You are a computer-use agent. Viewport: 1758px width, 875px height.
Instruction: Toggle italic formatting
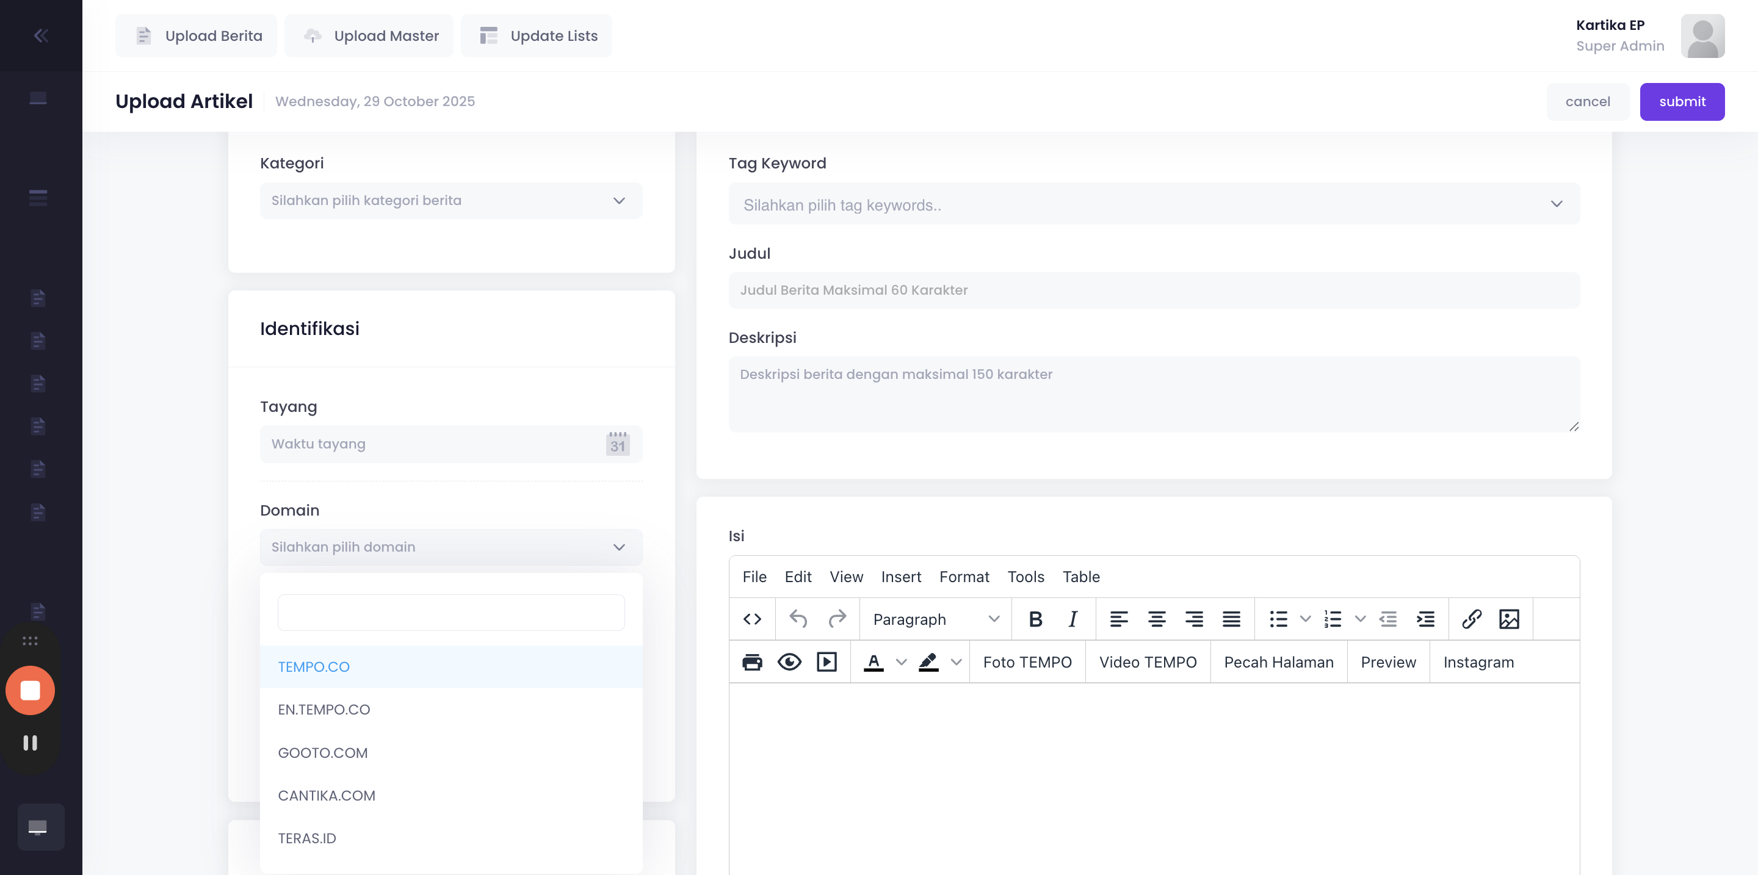[x=1072, y=619]
